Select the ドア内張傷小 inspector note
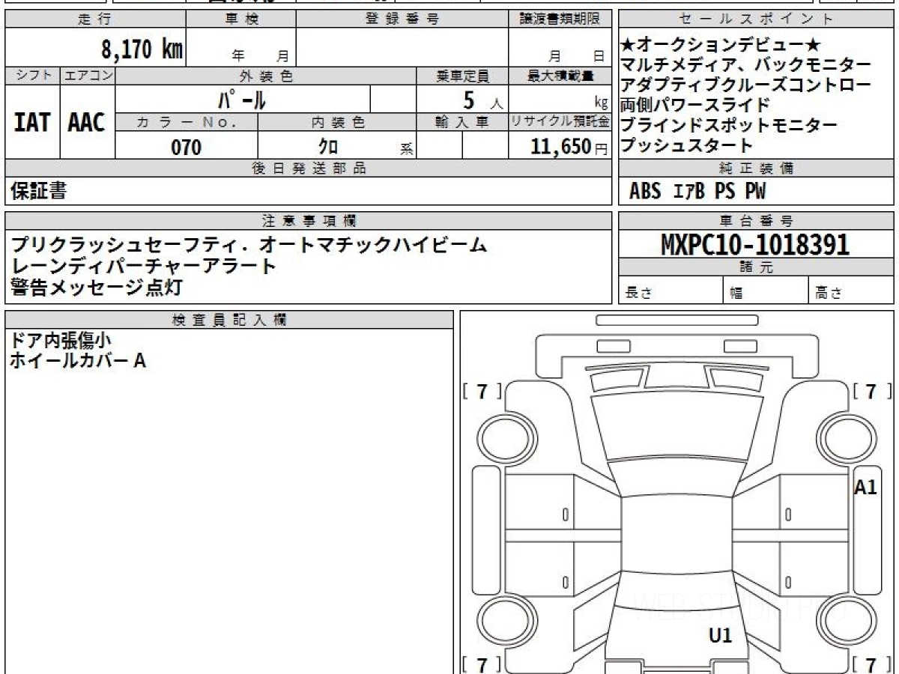Screen dimensions: 899x674 pyautogui.click(x=60, y=341)
